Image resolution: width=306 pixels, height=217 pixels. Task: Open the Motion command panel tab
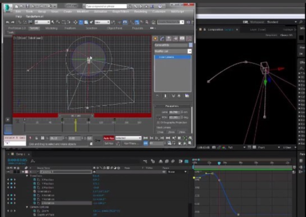(x=175, y=38)
